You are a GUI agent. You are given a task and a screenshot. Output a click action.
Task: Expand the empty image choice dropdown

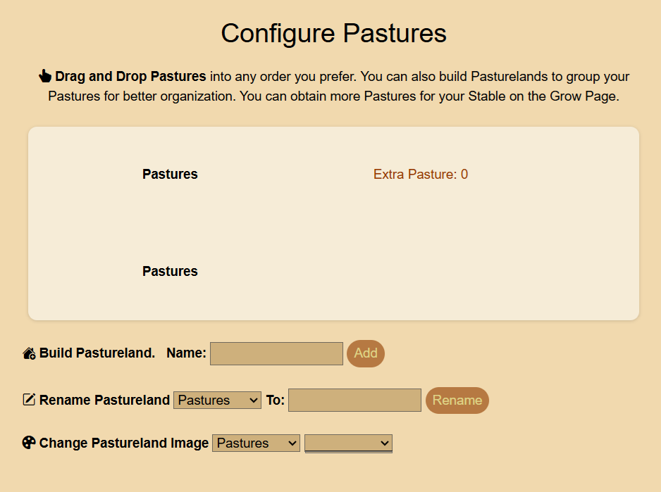pos(348,443)
